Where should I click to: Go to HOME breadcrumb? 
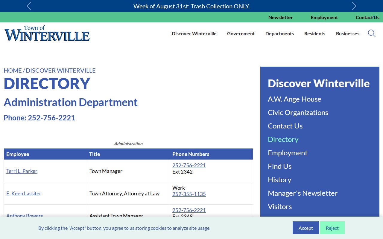(x=13, y=71)
